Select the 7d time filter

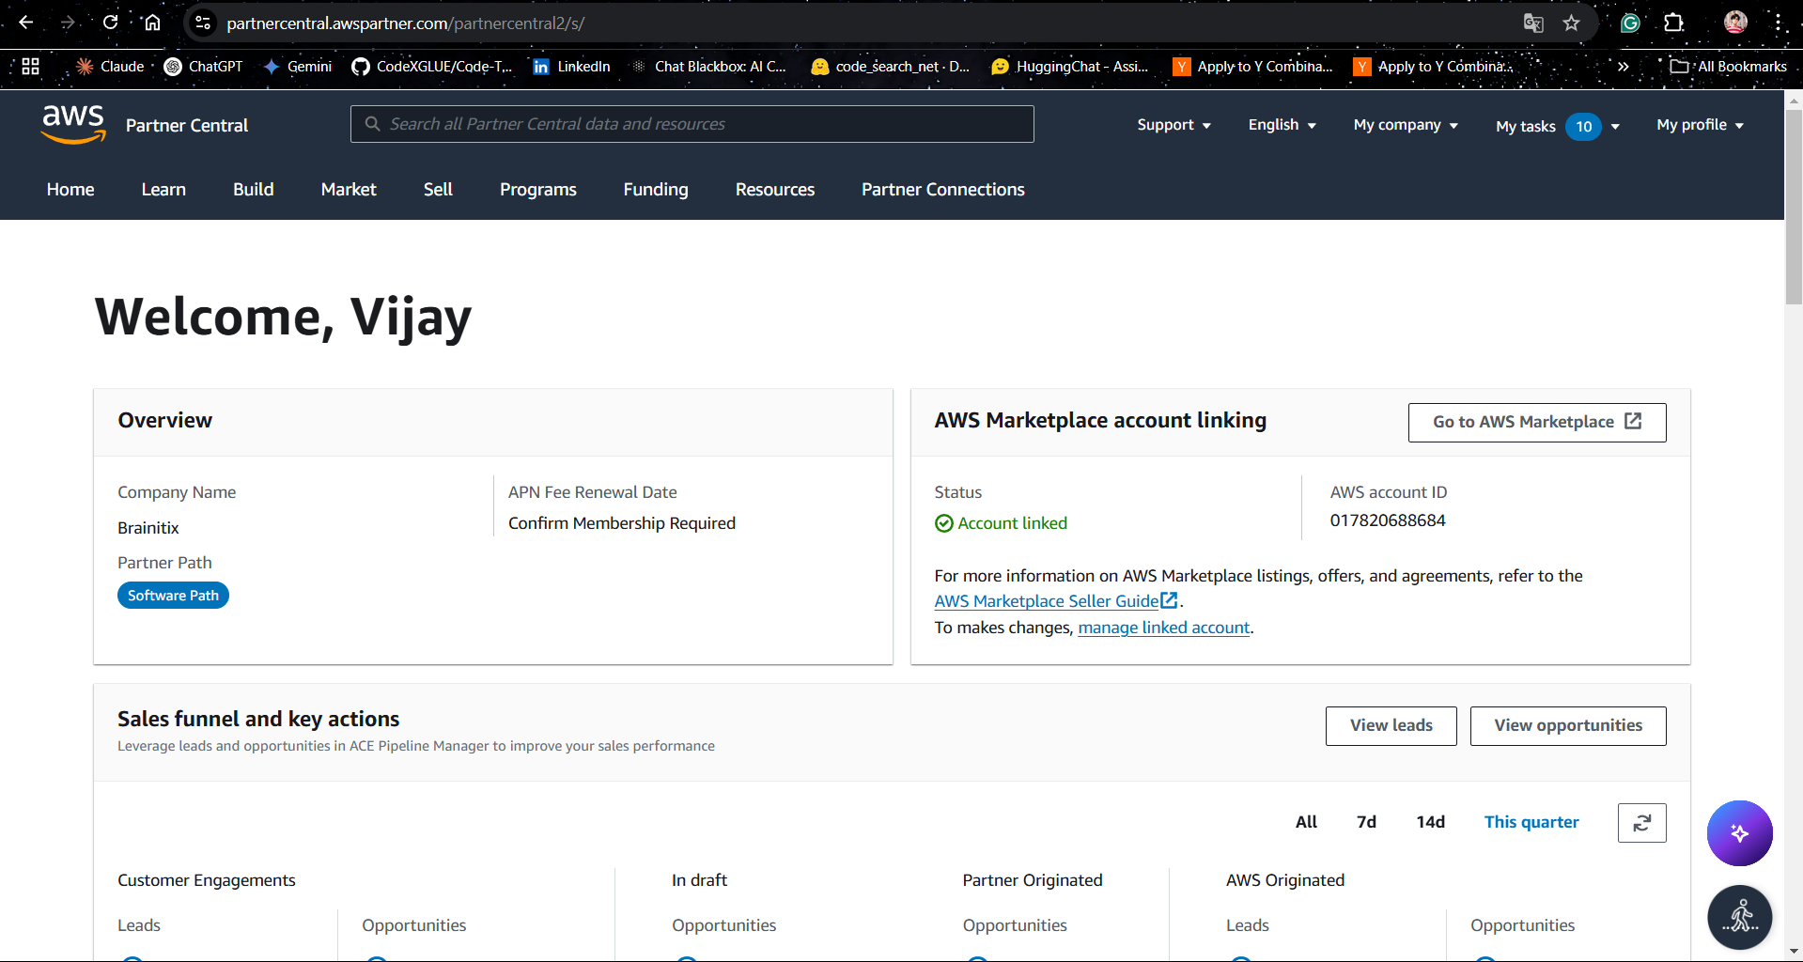[1366, 822]
